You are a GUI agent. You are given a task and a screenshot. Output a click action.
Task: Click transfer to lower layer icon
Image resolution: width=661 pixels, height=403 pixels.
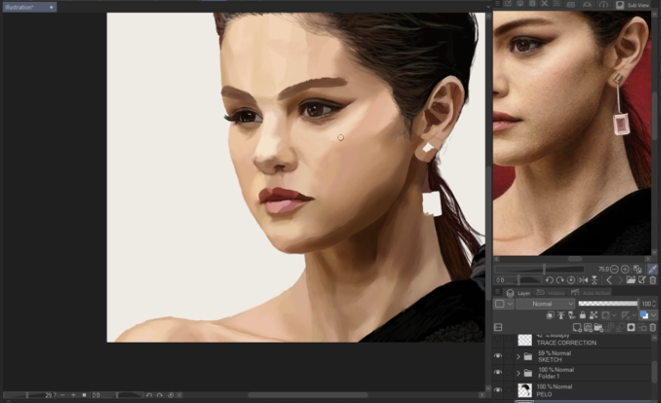(609, 327)
